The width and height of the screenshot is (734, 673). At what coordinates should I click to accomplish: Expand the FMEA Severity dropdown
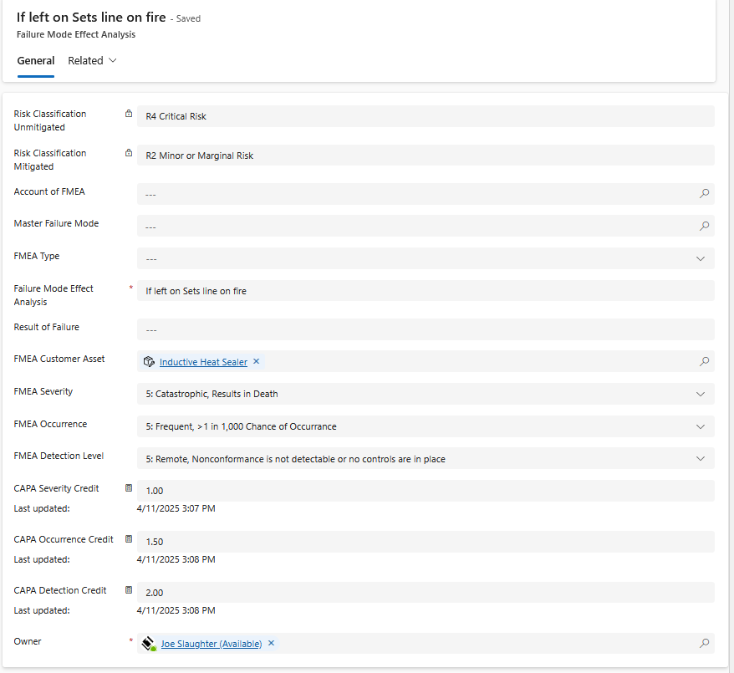pyautogui.click(x=701, y=394)
